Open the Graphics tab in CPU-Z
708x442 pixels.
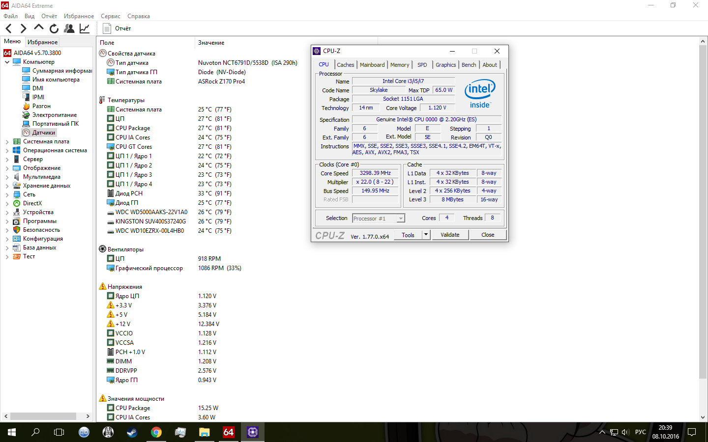pos(445,65)
